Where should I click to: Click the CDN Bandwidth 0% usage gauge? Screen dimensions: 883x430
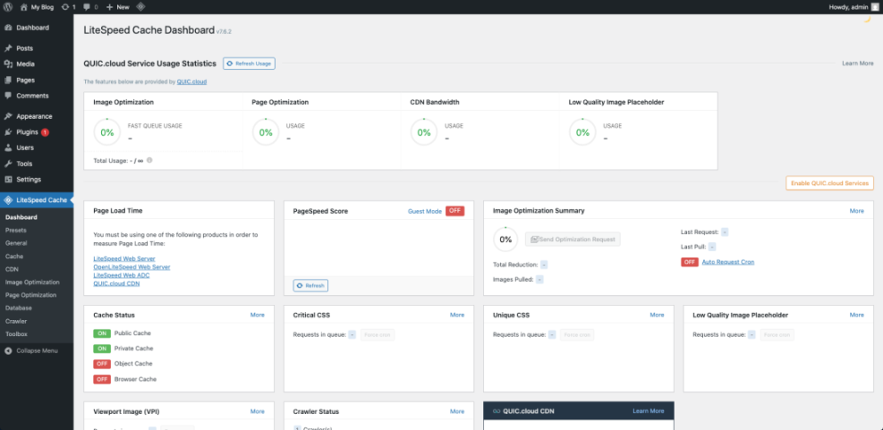point(424,132)
